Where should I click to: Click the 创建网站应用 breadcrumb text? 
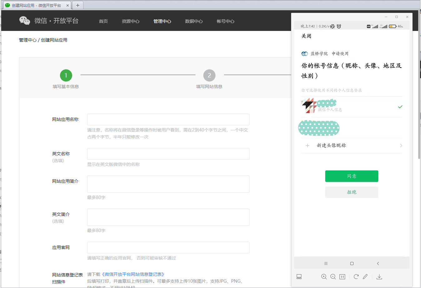click(54, 40)
